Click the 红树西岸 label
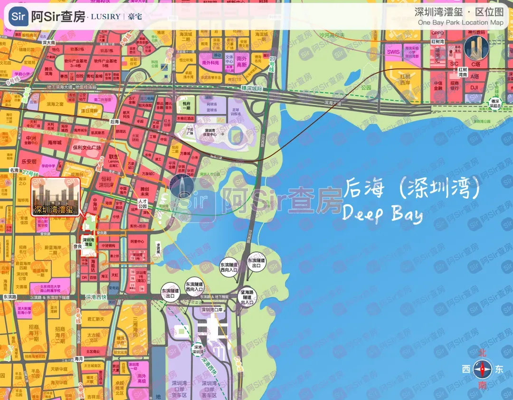 pyautogui.click(x=405, y=79)
